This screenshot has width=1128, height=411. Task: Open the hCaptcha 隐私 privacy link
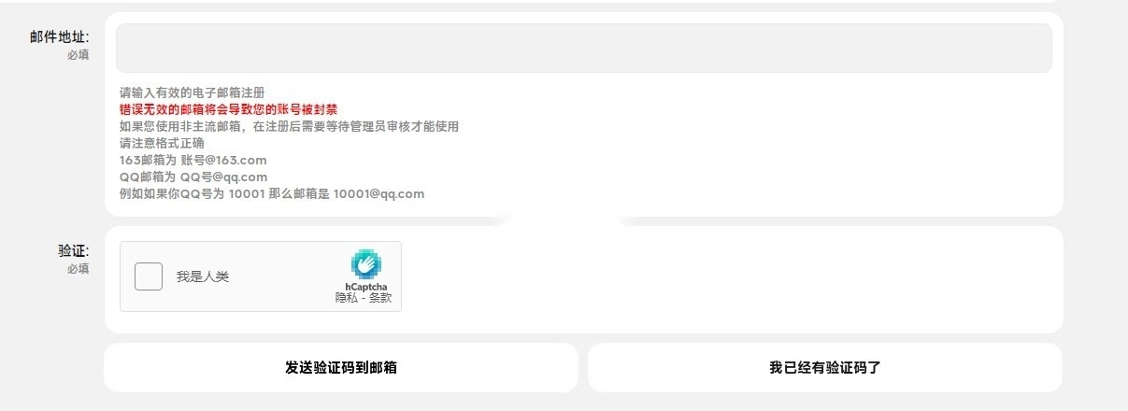(346, 298)
